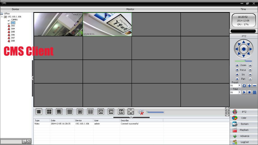The width and height of the screenshot is (258, 145).
Task: Select Office in the device tree
Action: coord(7,14)
